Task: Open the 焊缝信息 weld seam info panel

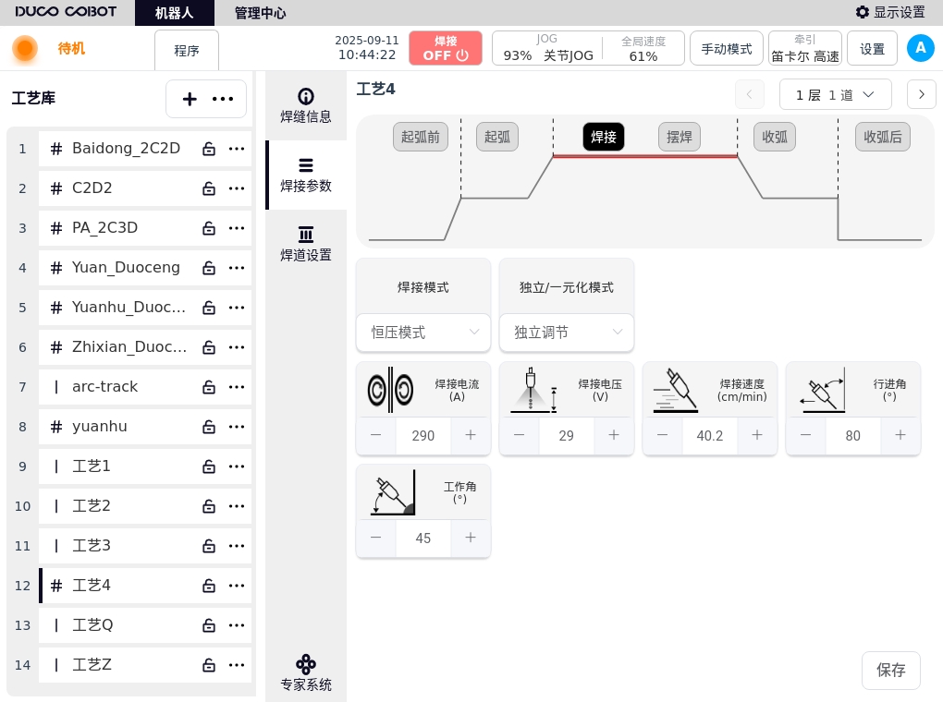Action: click(306, 106)
